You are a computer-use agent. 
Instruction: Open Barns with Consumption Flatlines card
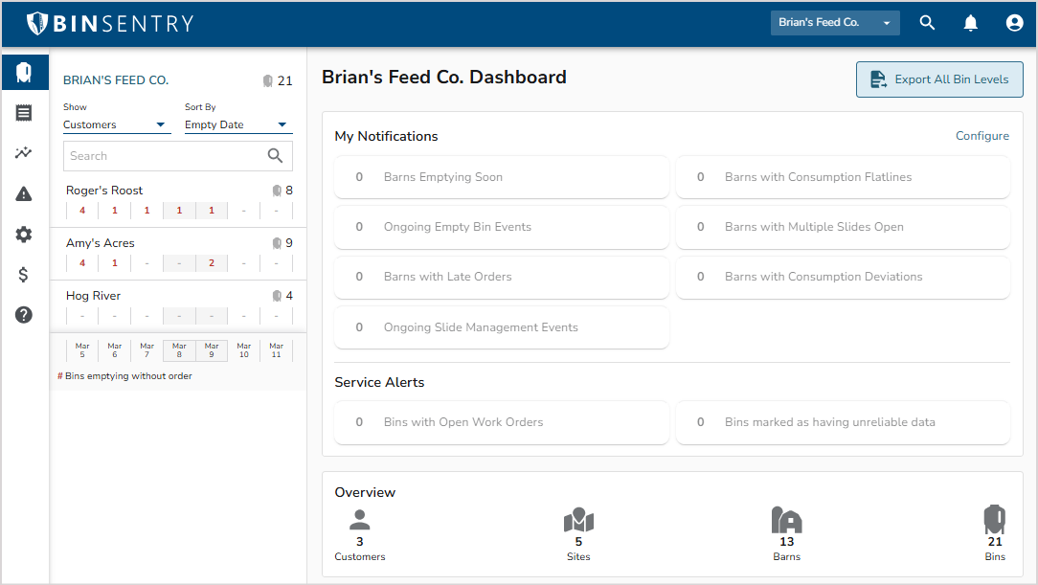pyautogui.click(x=843, y=177)
